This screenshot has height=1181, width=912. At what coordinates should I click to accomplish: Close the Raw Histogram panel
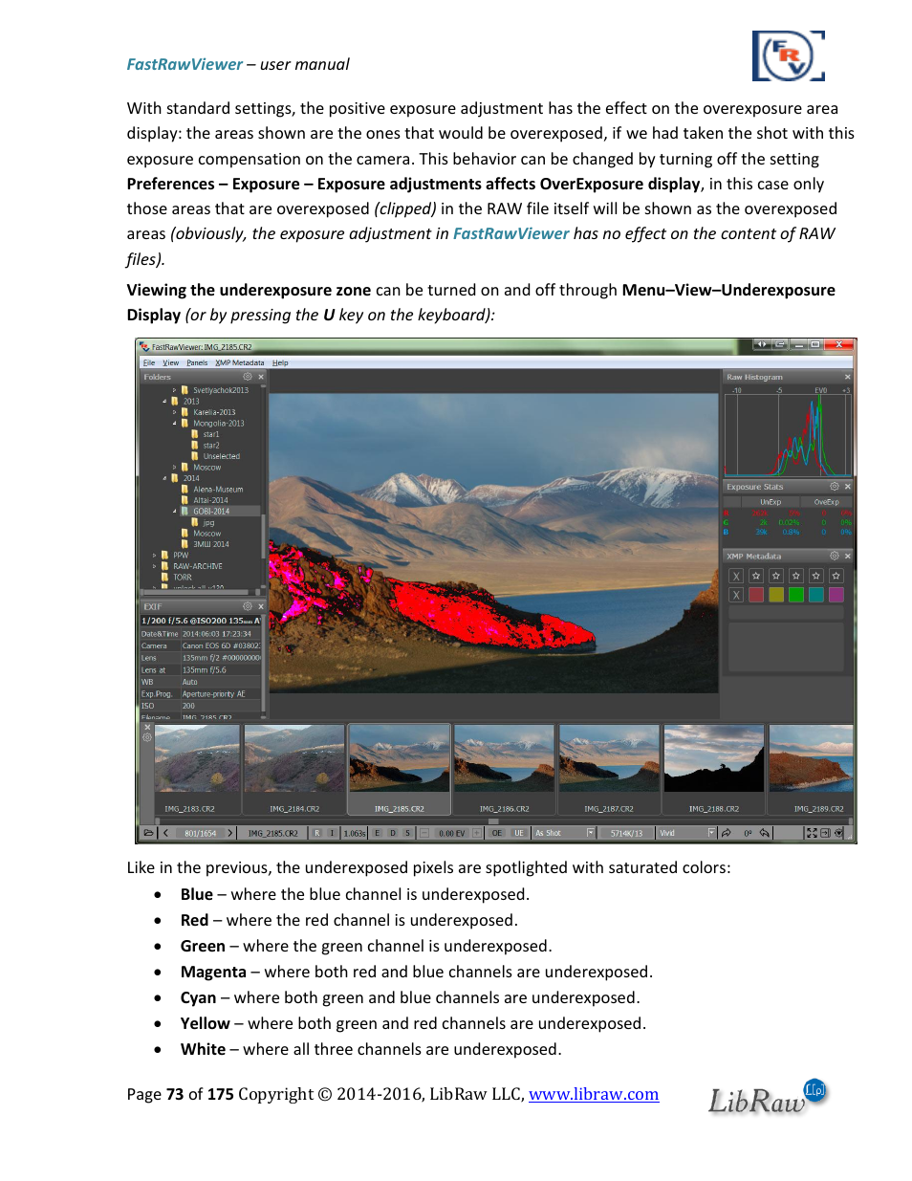click(x=847, y=377)
